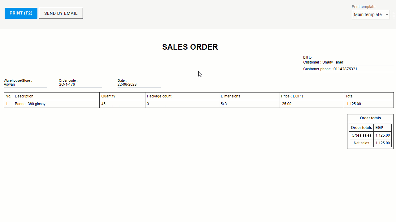Click the SEND BY EMAIL button

click(61, 13)
